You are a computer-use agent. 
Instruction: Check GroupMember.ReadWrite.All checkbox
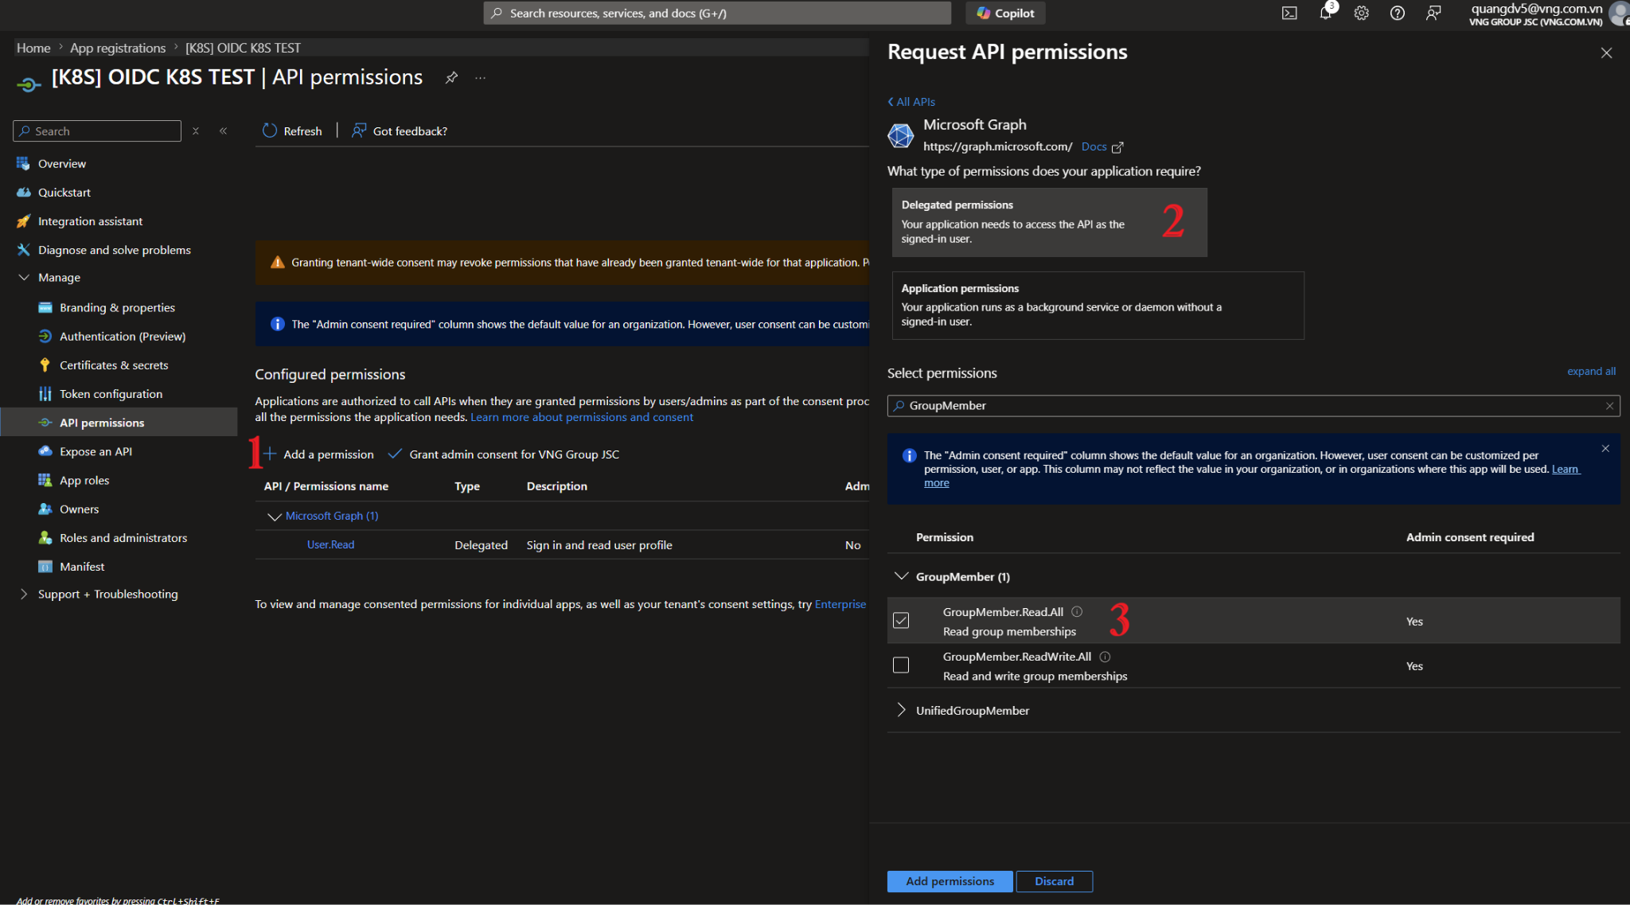point(901,665)
